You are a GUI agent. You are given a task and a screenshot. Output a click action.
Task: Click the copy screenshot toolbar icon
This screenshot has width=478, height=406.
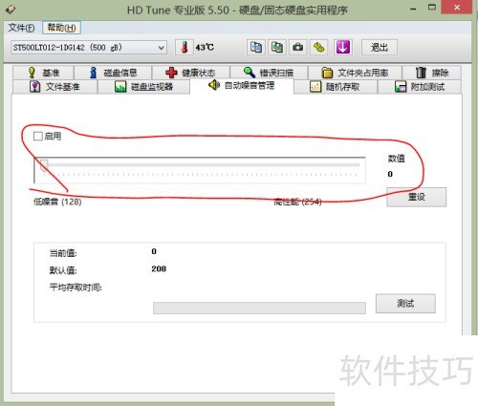[277, 48]
